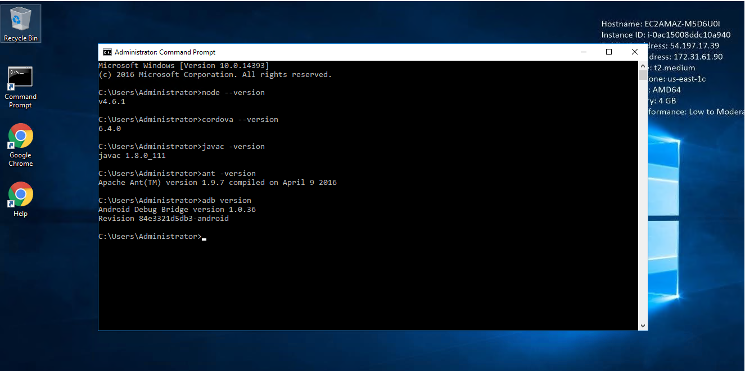Image resolution: width=745 pixels, height=371 pixels.
Task: Select the Recycle Bin desktop icon
Action: click(21, 23)
